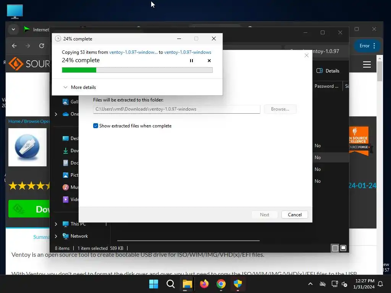The height and width of the screenshot is (293, 391).
Task: Open the SourceForge hamburger menu
Action: (367, 64)
